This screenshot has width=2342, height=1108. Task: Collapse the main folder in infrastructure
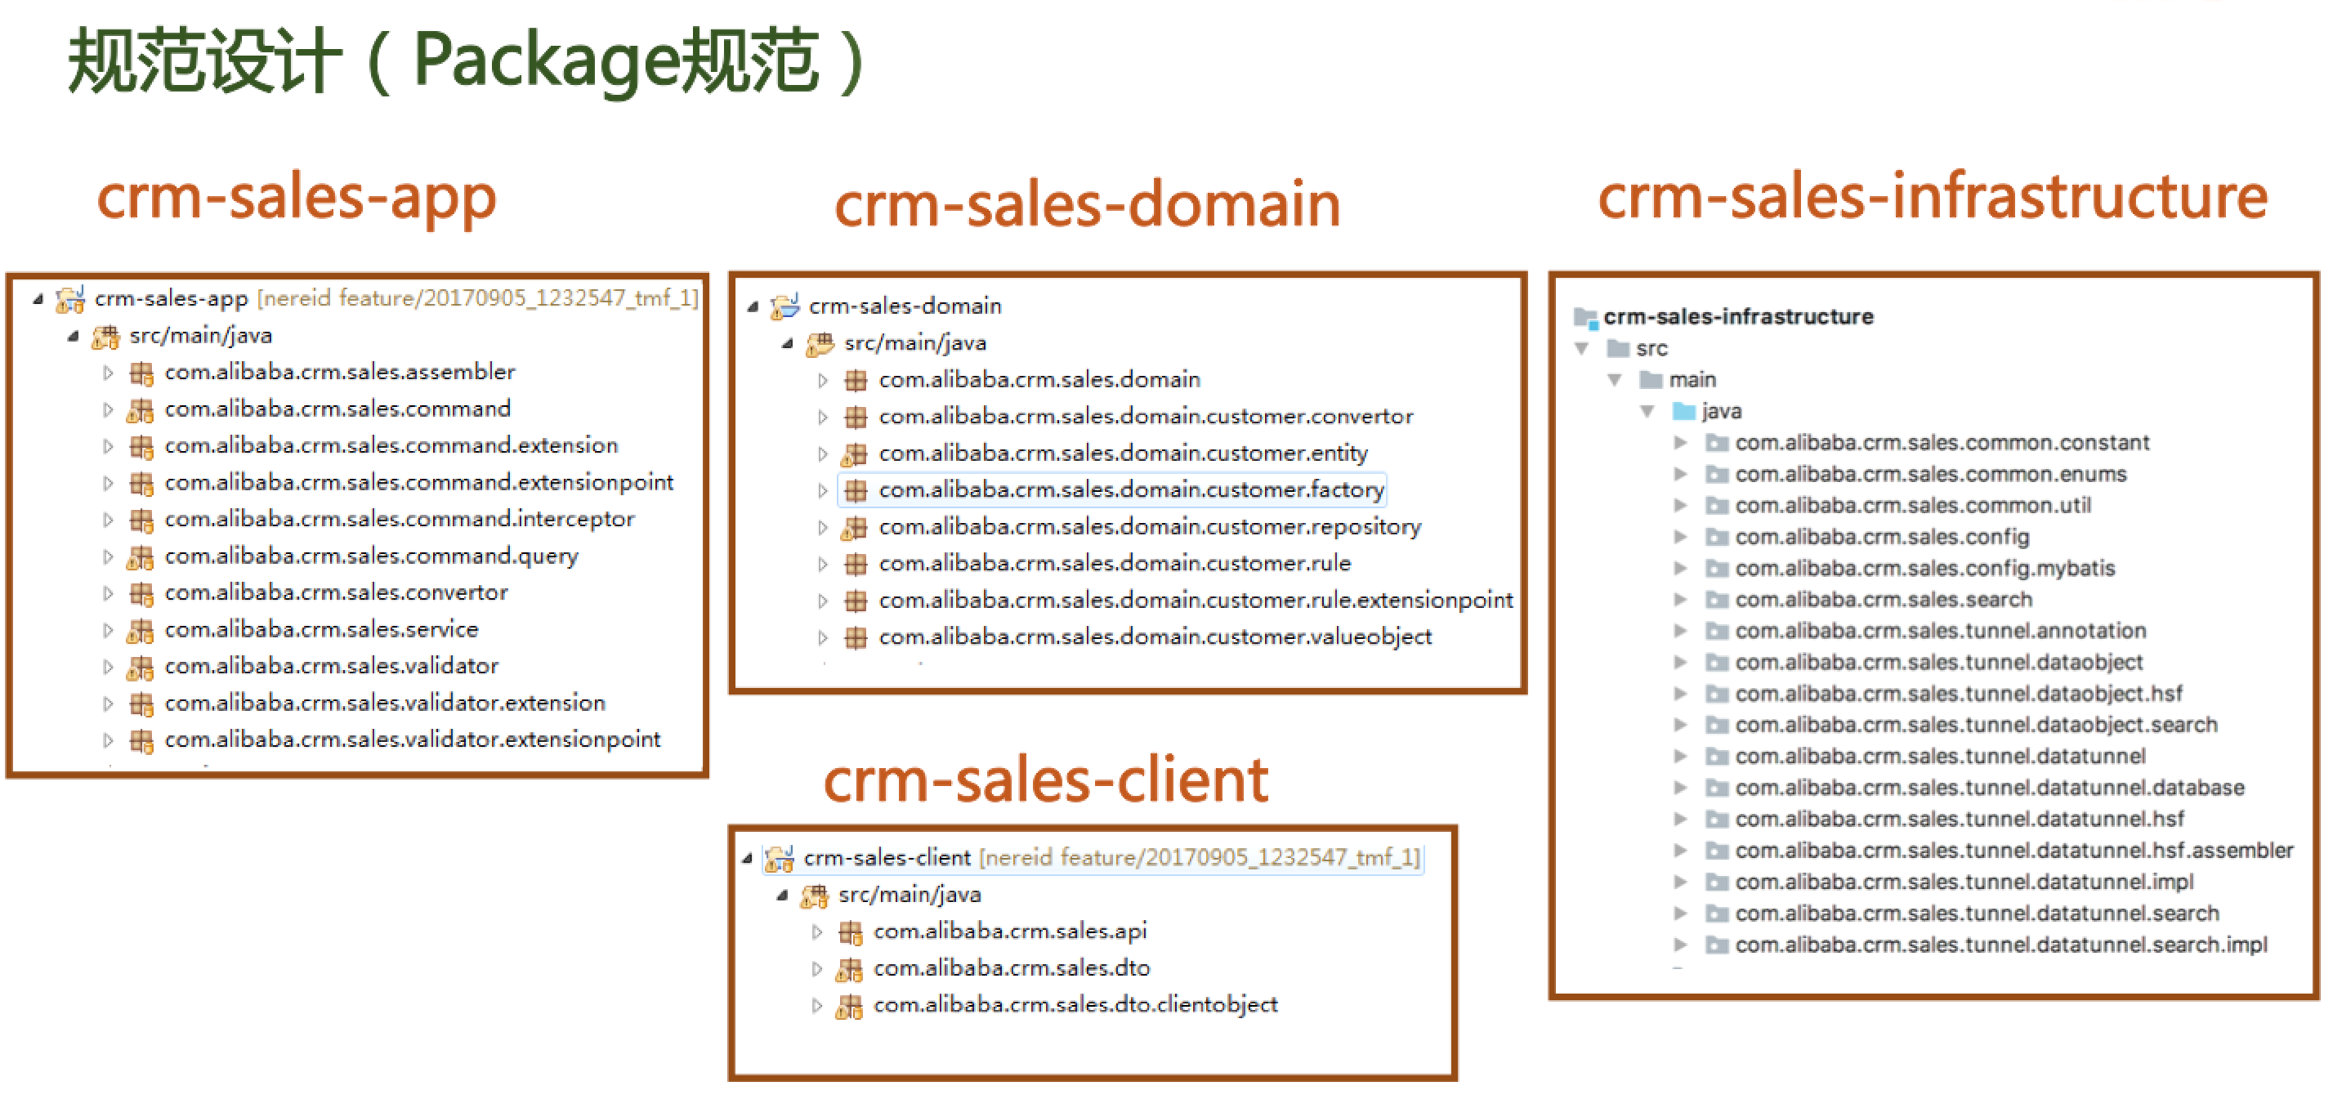click(x=1615, y=380)
